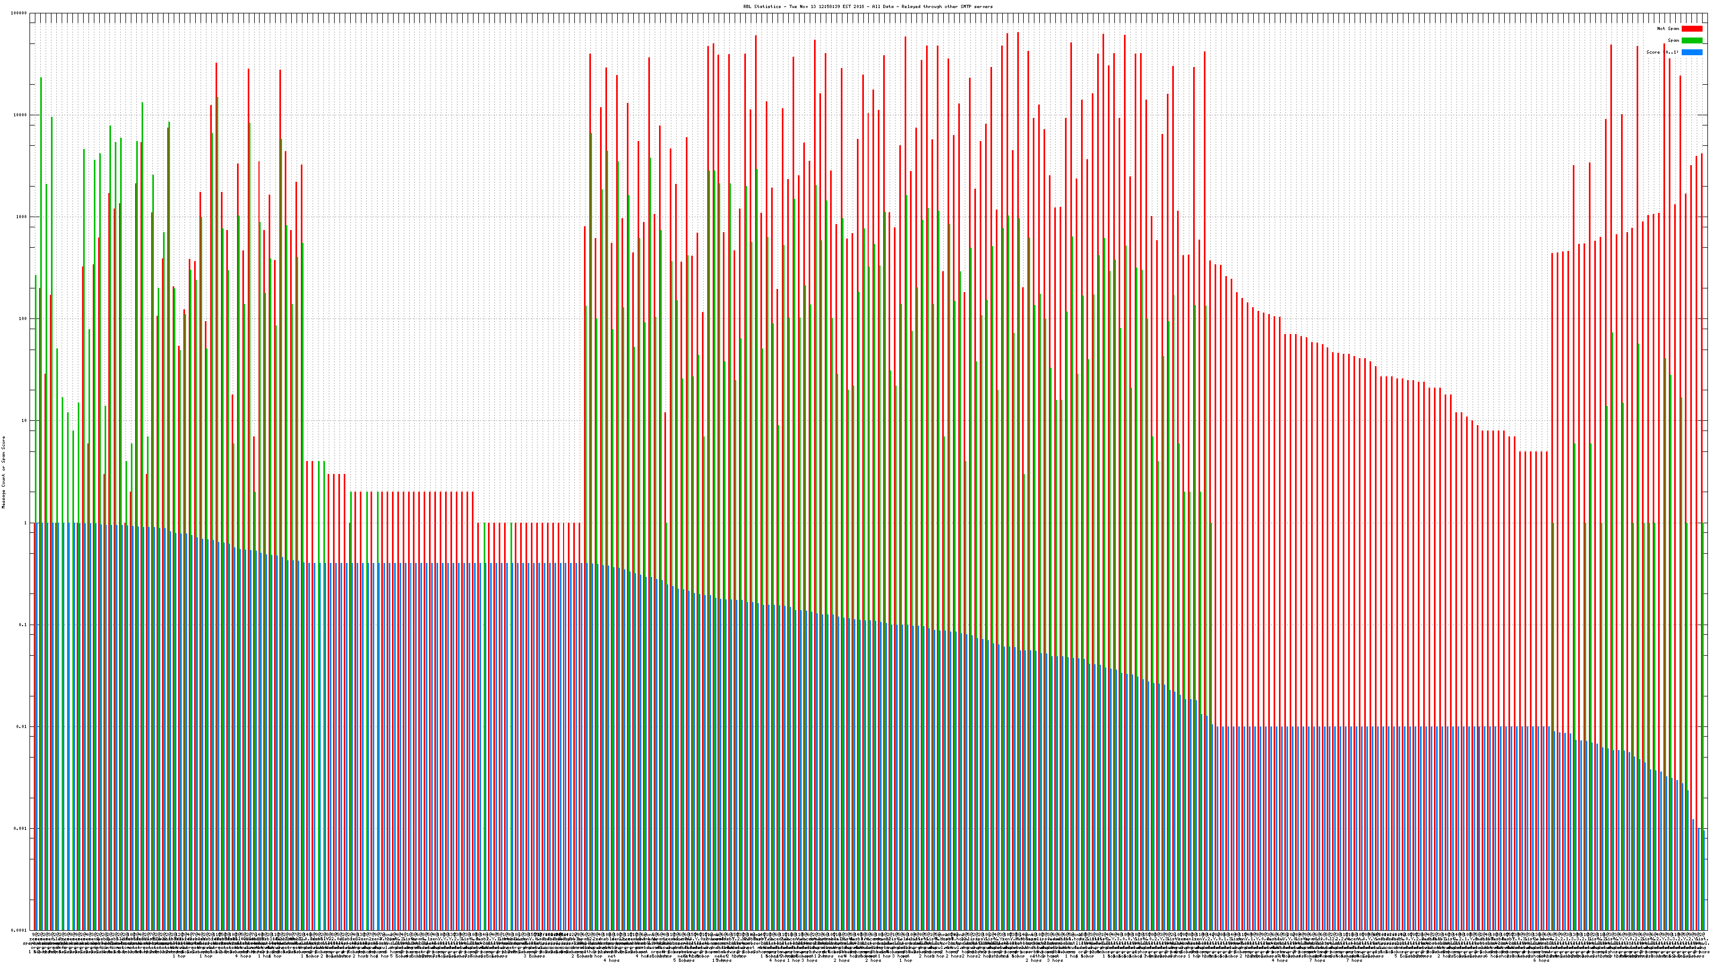Click the 100 y-axis tick label
This screenshot has width=1716, height=965.
coord(23,319)
